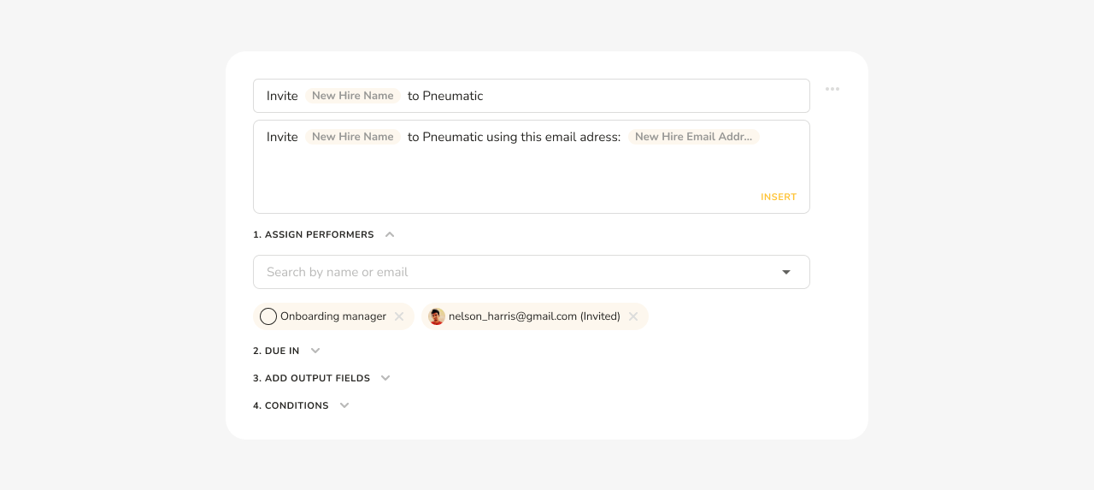Remove nelson_harris@gmail.com from performers

coord(633,316)
